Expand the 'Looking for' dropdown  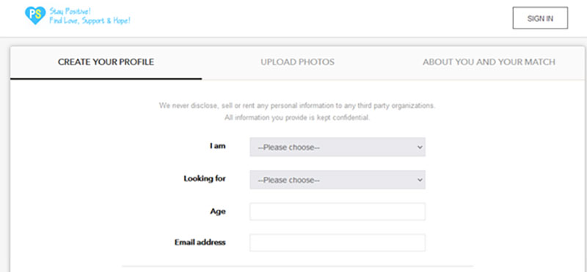coord(338,180)
